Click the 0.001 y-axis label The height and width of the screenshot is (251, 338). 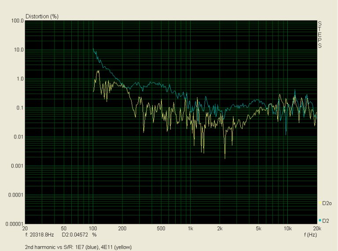pyautogui.click(x=17, y=166)
